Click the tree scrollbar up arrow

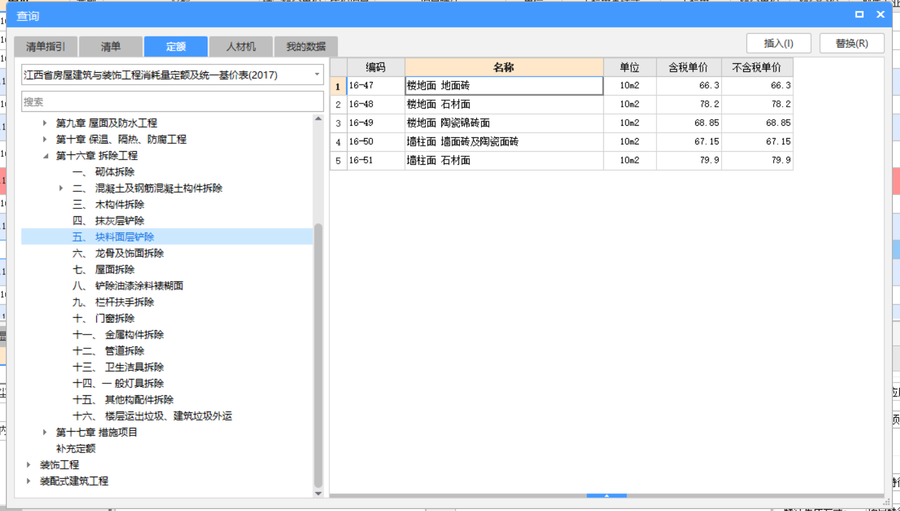click(x=318, y=119)
